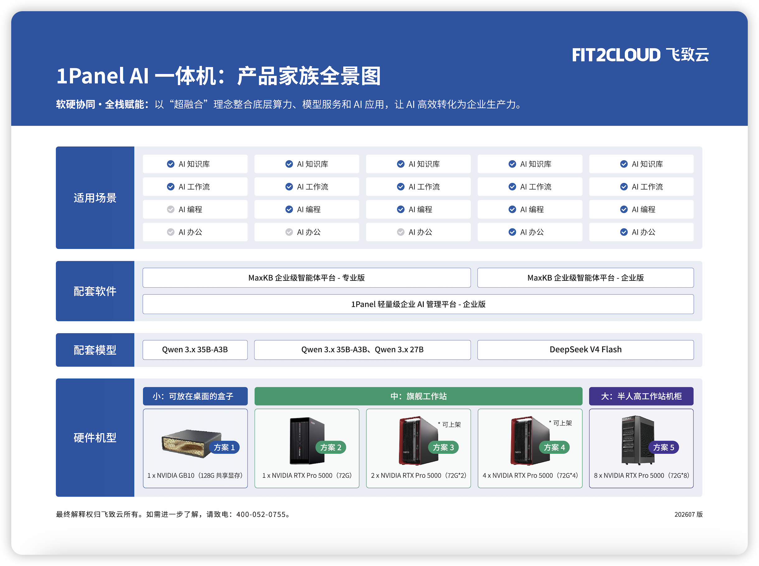Click the 中：旗舰工作站 header
The image size is (759, 566).
click(418, 396)
